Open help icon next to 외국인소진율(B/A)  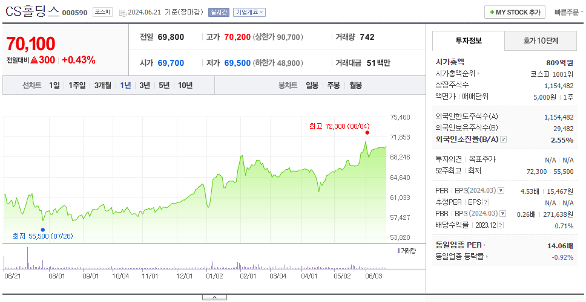coord(504,140)
